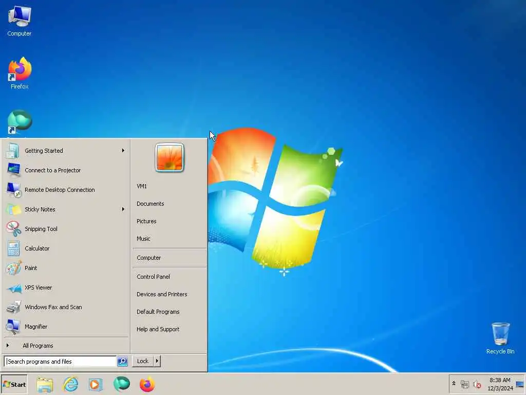
Task: Open Control Panel
Action: 153,277
